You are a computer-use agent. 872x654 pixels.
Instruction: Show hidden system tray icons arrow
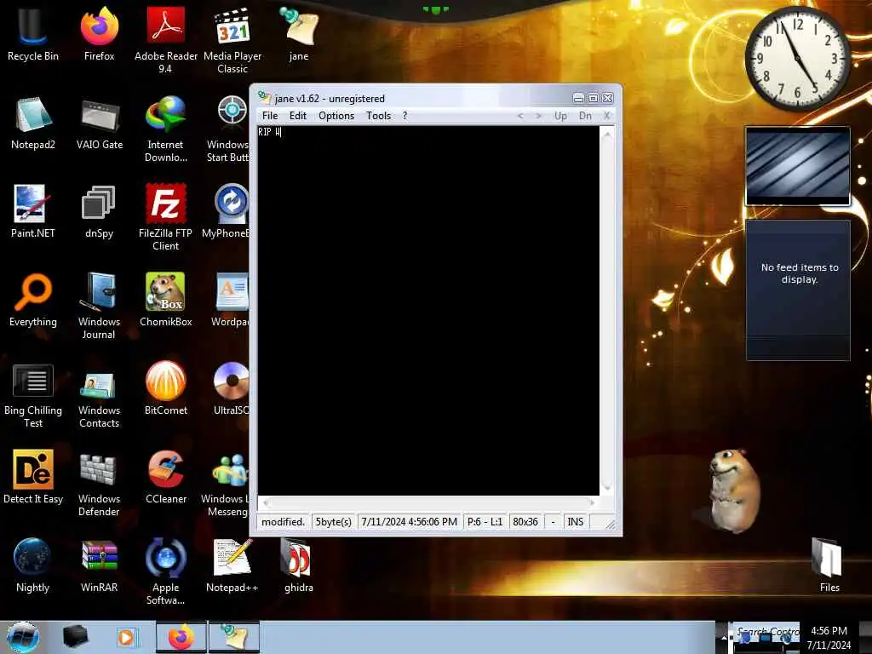724,637
